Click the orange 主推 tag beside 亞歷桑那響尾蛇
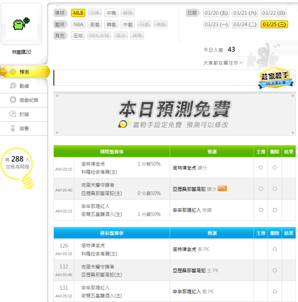Image resolution: width=298 pixels, height=302 pixels. click(x=222, y=189)
